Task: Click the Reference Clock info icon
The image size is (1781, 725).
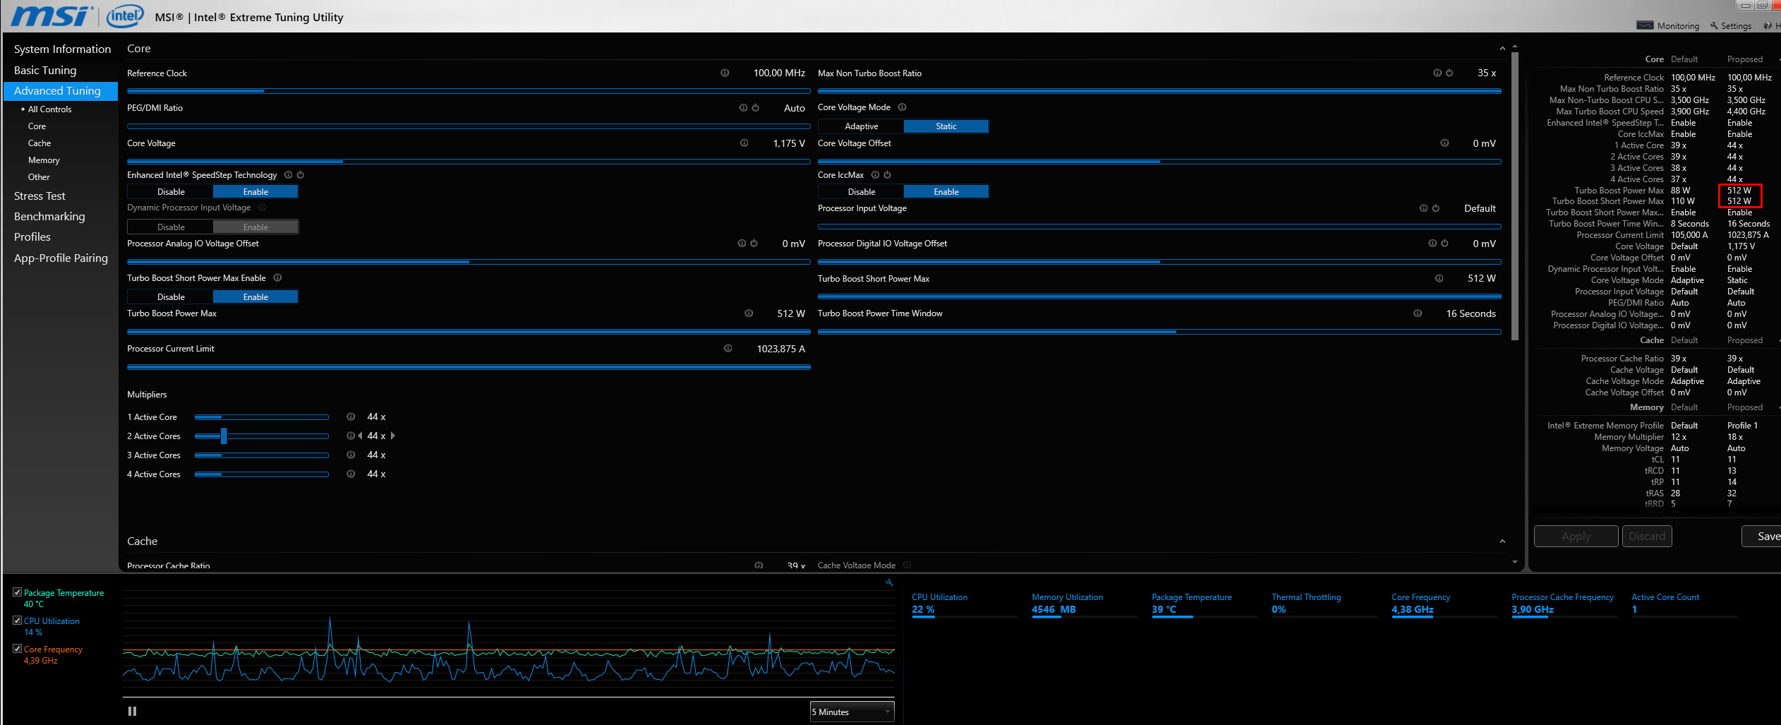Action: coord(725,73)
